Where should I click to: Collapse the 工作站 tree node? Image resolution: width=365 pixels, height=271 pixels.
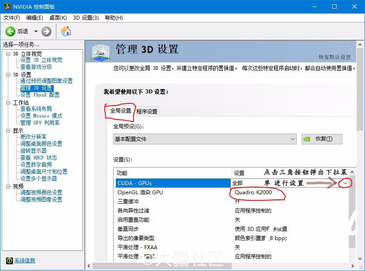point(8,103)
